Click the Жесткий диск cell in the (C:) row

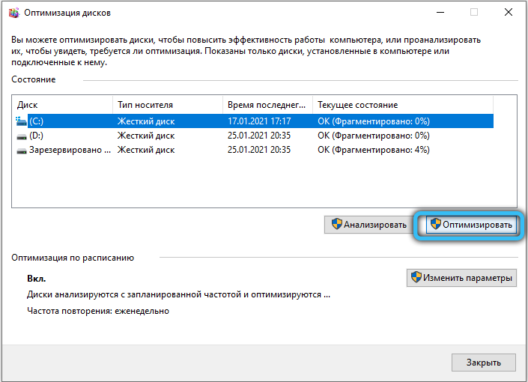click(146, 121)
